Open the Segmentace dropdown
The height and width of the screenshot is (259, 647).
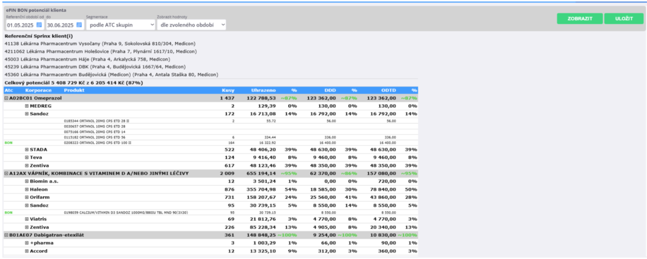point(121,25)
